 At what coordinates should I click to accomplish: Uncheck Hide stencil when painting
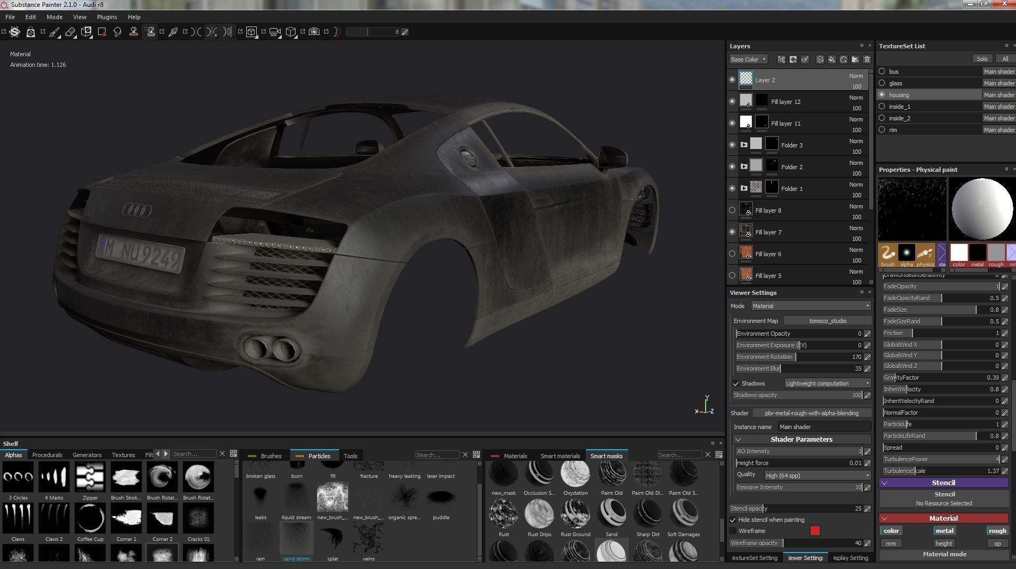pyautogui.click(x=733, y=520)
